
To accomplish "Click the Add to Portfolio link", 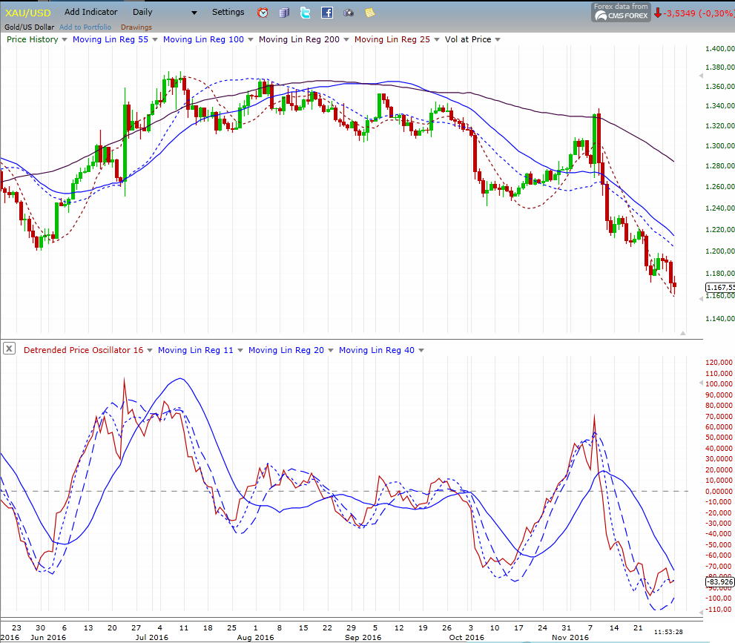I will [x=85, y=27].
